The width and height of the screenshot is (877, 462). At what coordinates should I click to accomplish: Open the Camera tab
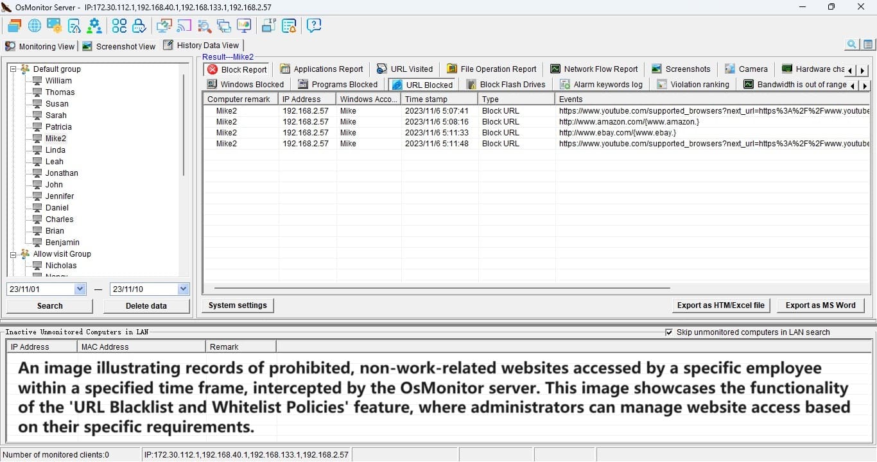746,69
